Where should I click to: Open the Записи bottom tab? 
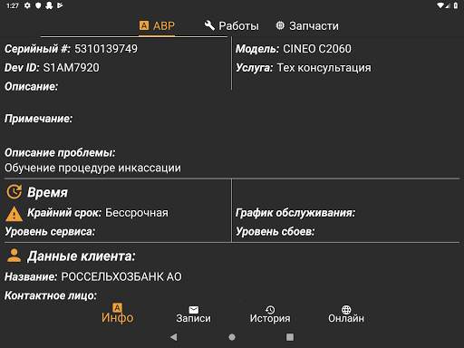tap(194, 314)
